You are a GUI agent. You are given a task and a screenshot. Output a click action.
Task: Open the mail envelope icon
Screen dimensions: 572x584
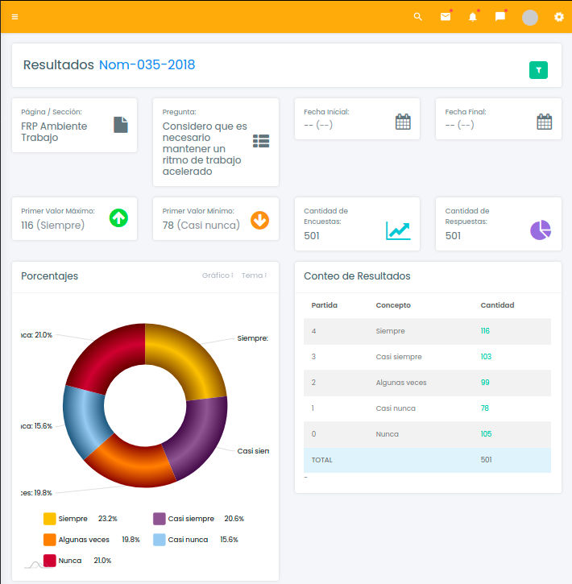(x=446, y=17)
